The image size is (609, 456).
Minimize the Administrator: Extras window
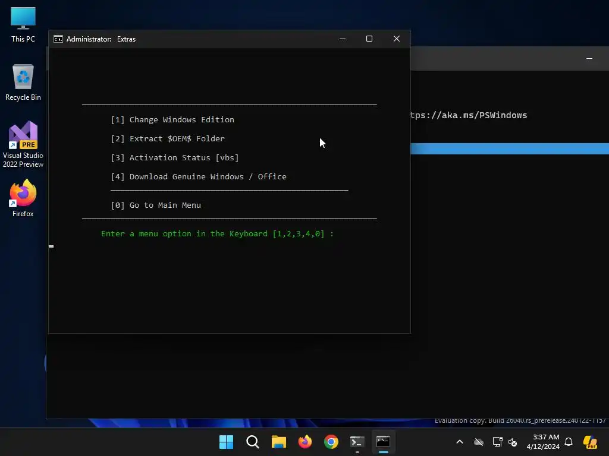343,39
